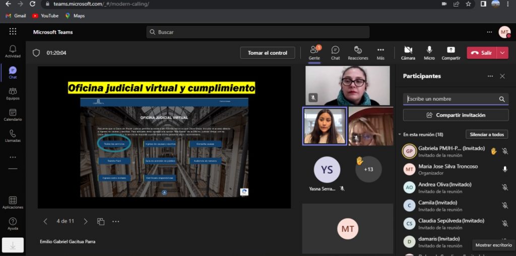Open presentation more options ellipsis
Screen dimensions: 516x256
(116, 221)
